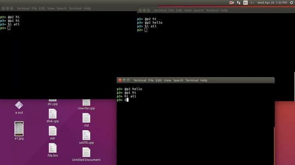
Task: Click '@p2 hello' line in p2 terminal
Action: pyautogui.click(x=153, y=22)
